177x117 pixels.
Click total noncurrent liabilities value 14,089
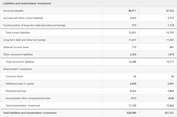[132, 62]
